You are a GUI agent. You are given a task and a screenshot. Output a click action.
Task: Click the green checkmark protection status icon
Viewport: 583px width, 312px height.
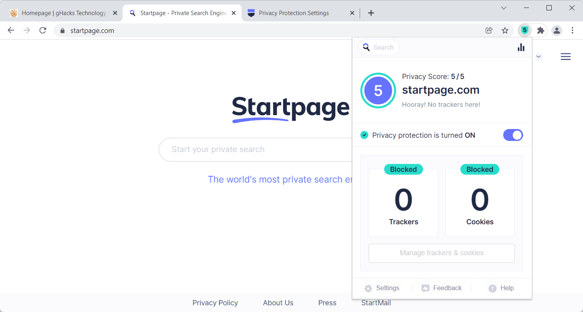pyautogui.click(x=364, y=135)
